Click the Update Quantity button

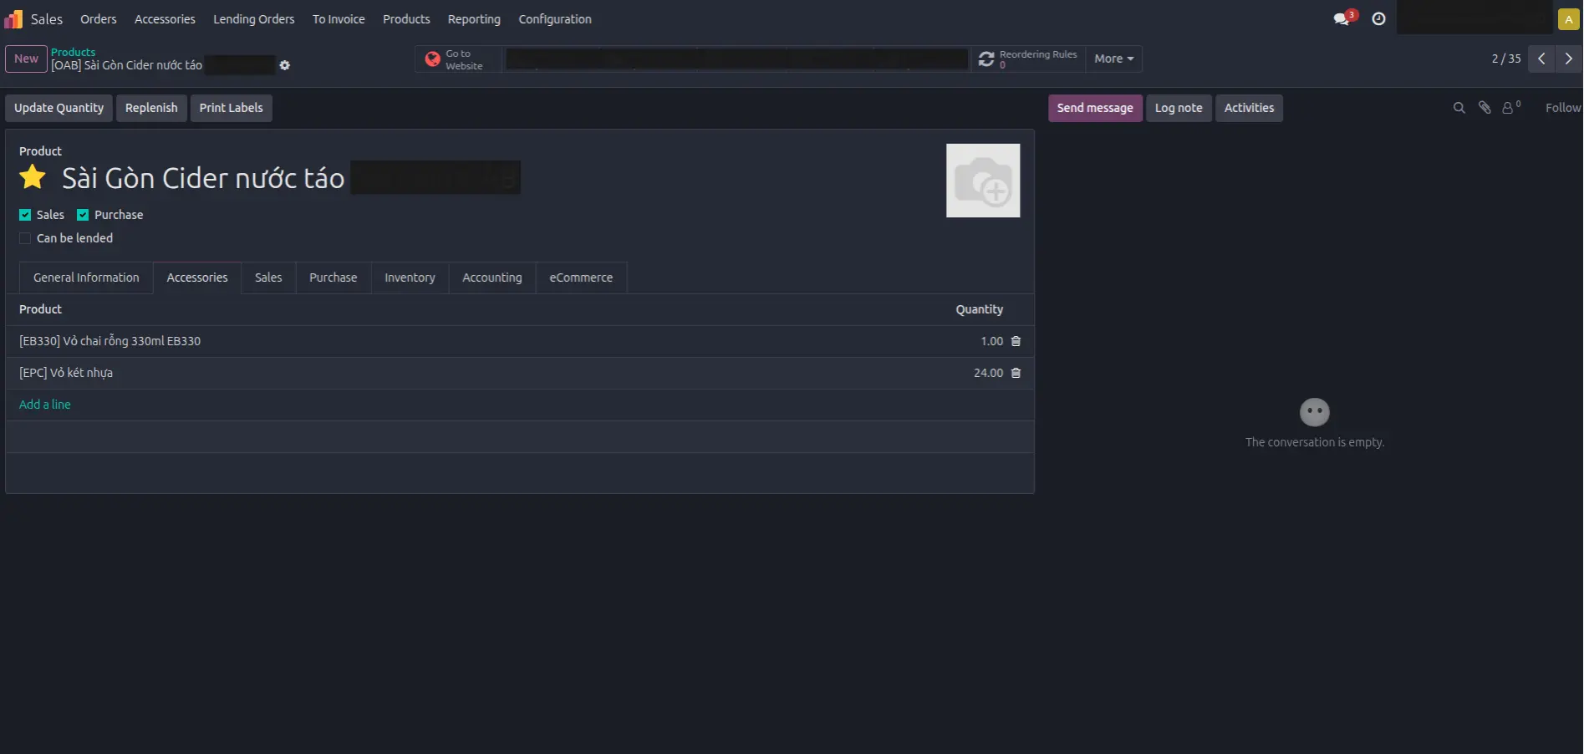click(x=59, y=108)
